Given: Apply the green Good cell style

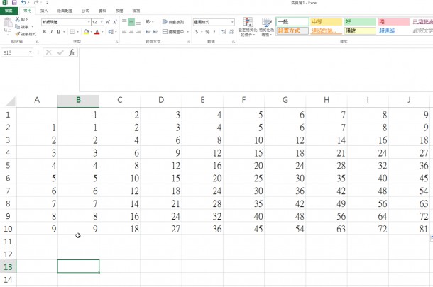Looking at the screenshot, I should 360,22.
